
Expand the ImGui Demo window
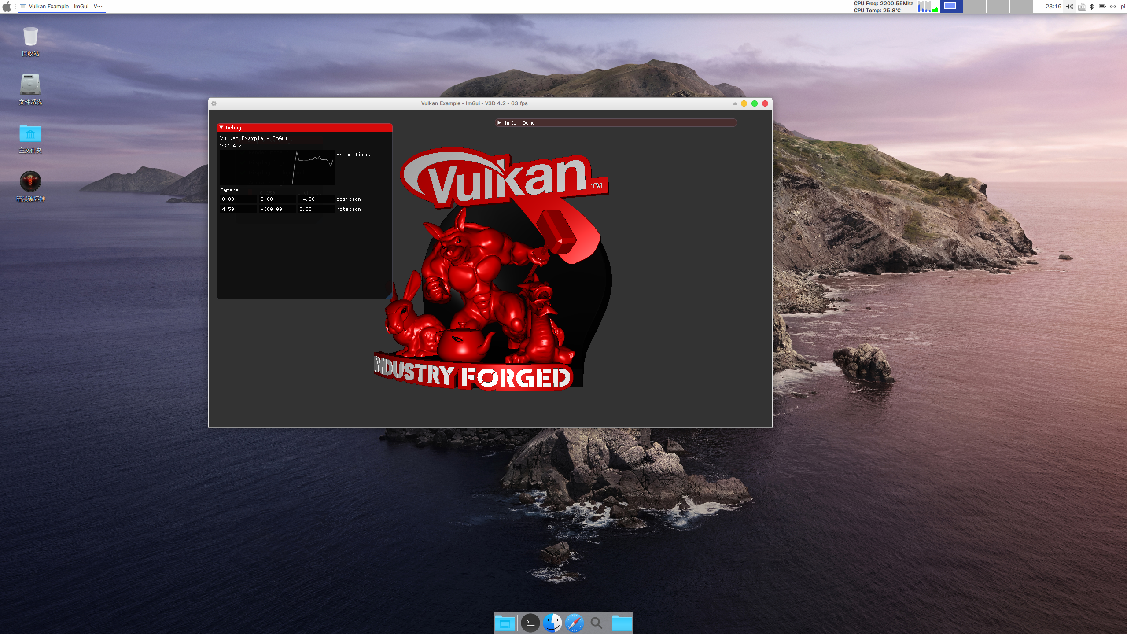point(499,123)
